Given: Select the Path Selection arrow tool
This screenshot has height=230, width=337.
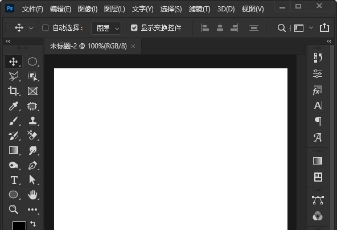Looking at the screenshot, I should (x=32, y=180).
